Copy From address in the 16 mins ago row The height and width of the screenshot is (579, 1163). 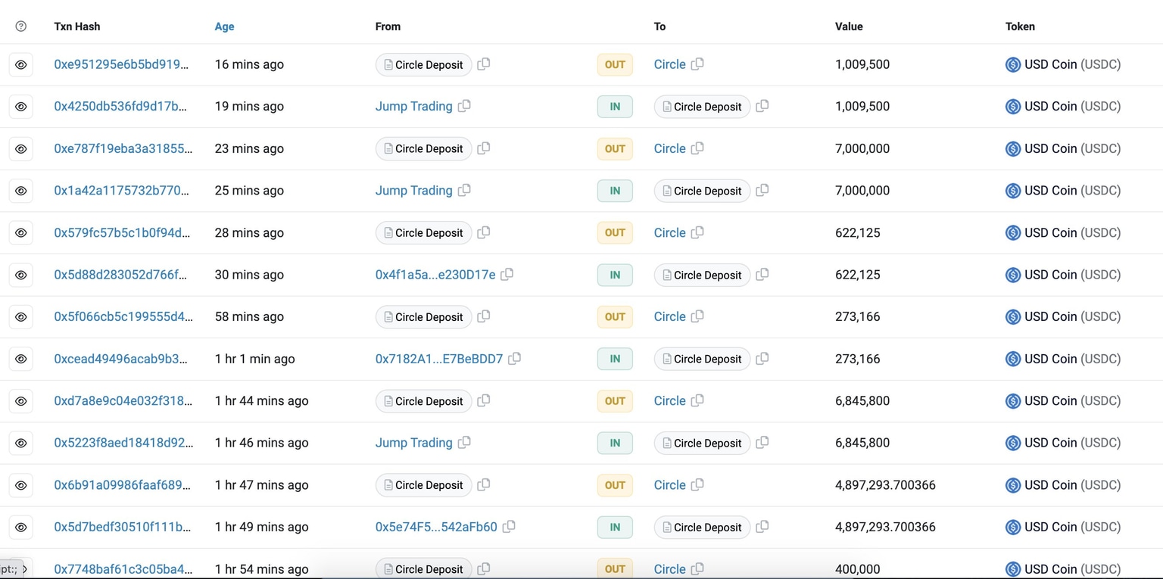(484, 64)
